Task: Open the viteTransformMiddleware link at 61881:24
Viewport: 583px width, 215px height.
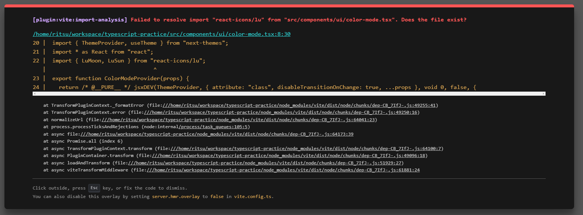Action: [283, 170]
